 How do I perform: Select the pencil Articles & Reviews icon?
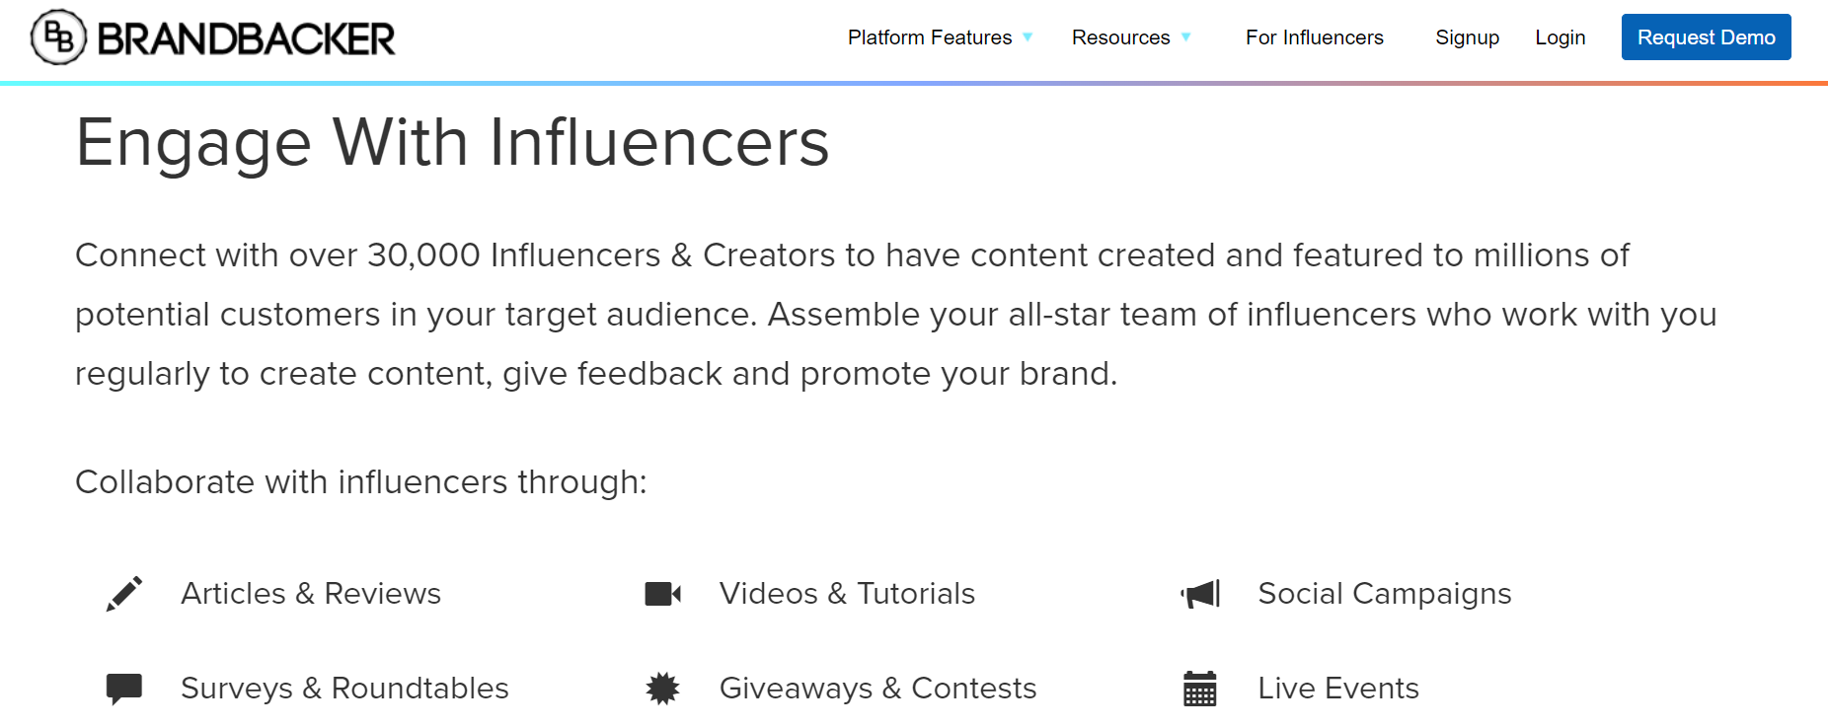(123, 593)
